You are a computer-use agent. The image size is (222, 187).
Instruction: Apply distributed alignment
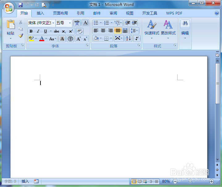click(x=125, y=31)
